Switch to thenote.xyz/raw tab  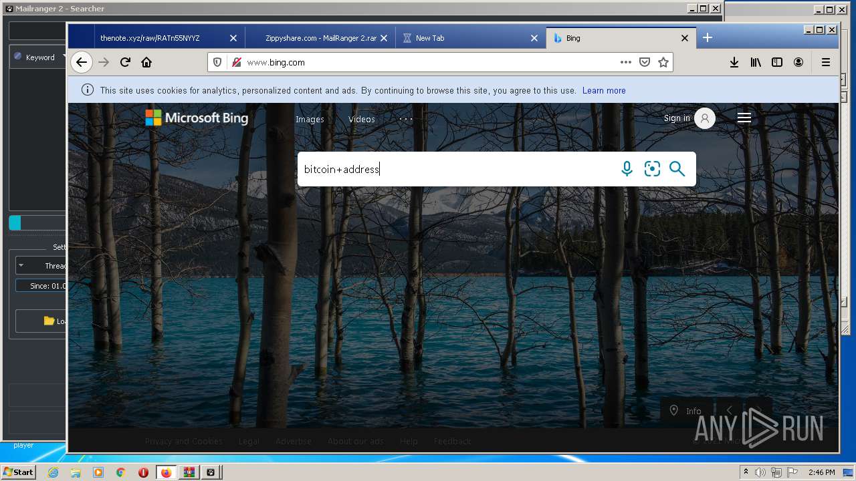pos(150,38)
